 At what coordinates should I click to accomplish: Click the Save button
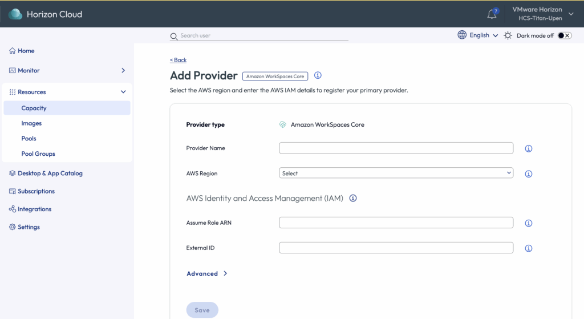(202, 310)
